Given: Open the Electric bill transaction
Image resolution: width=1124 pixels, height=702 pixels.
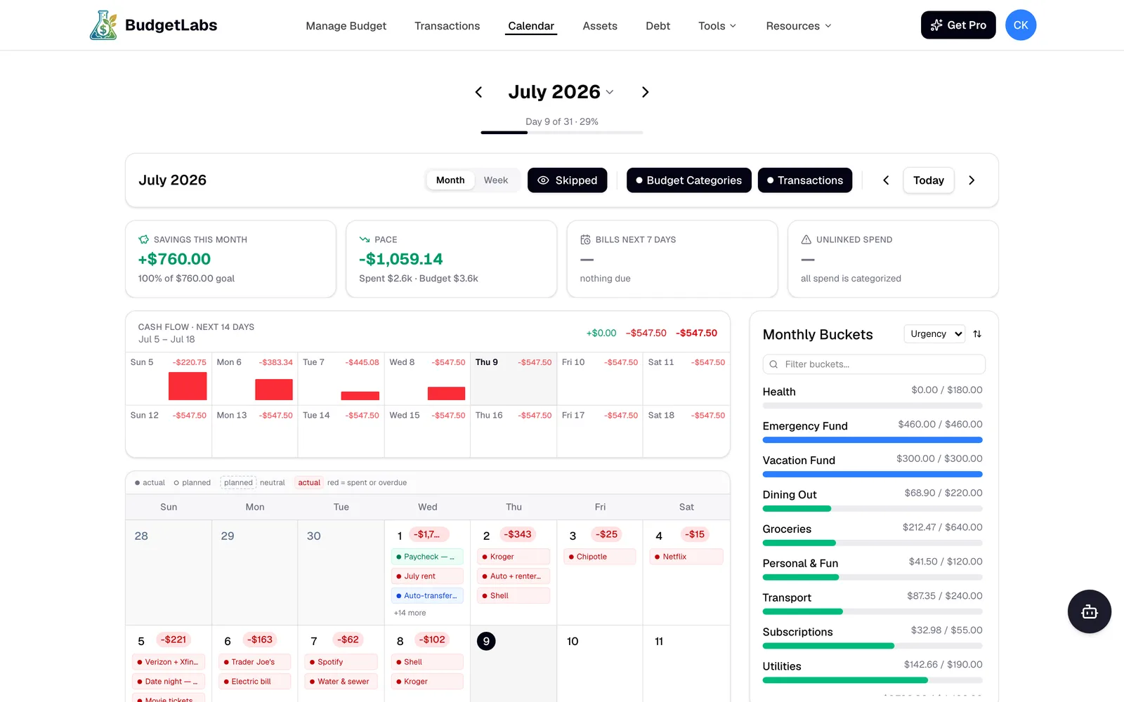Looking at the screenshot, I should 255,682.
